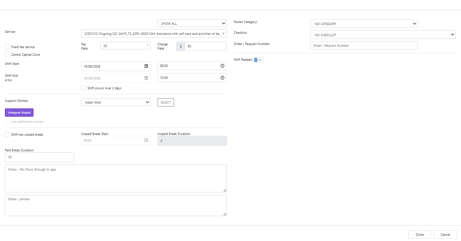Tick the Fixed fee service checkbox
Image resolution: width=461 pixels, height=241 pixels.
(x=7, y=47)
